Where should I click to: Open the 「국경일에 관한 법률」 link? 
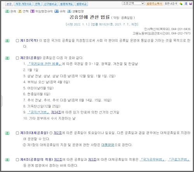(45, 64)
